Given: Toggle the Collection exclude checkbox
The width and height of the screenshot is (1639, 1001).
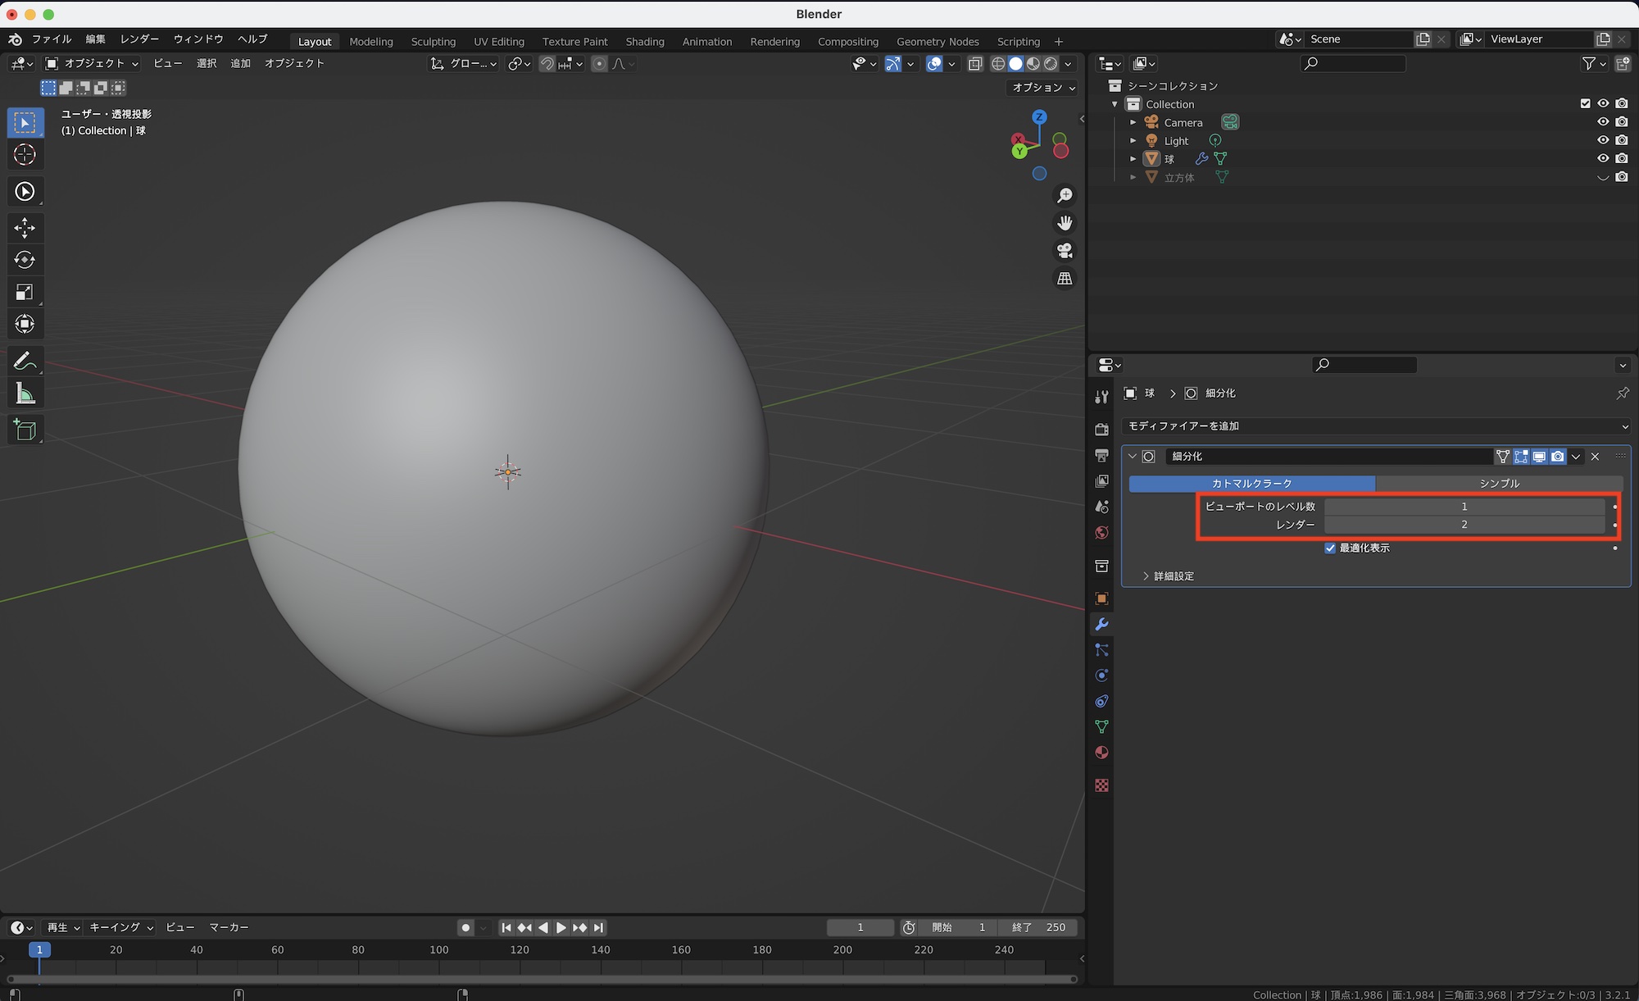Looking at the screenshot, I should [1585, 103].
